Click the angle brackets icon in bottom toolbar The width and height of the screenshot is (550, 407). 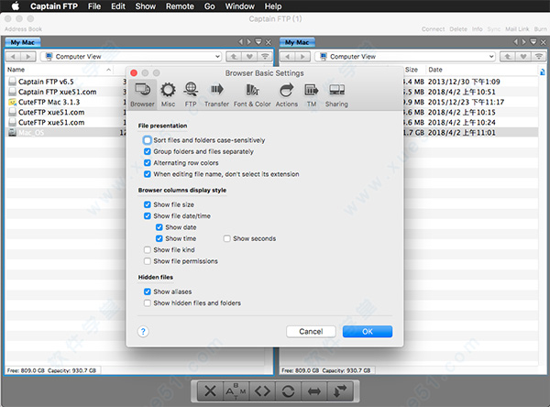pos(262,390)
